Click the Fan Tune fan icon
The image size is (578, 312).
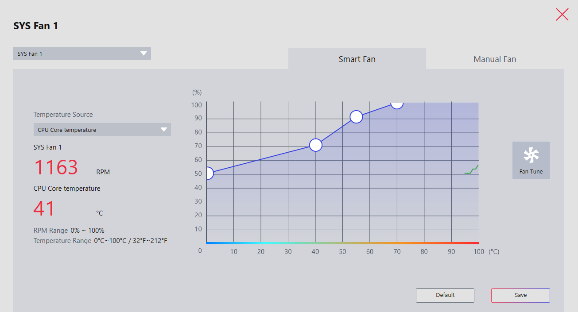tap(531, 155)
